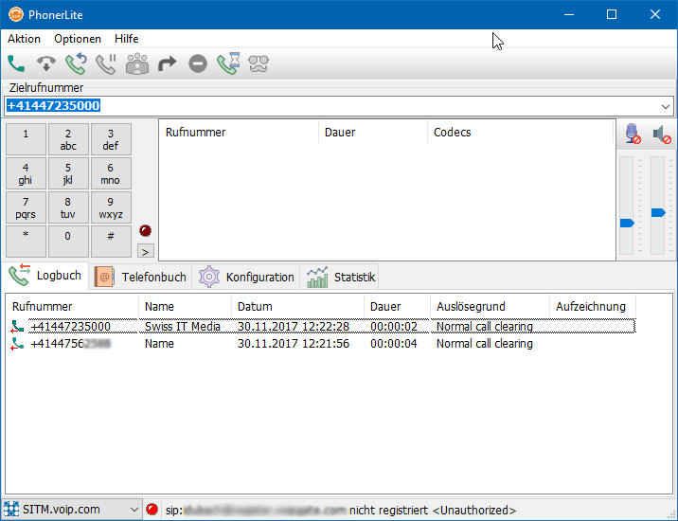Sort log by Rufnummer column header
678x521 pixels.
[73, 307]
